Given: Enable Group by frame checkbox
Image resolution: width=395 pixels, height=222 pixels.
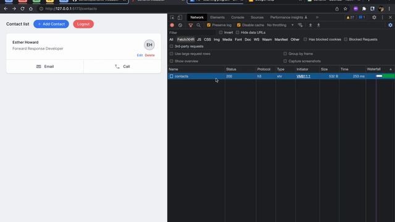Looking at the screenshot, I should point(285,54).
